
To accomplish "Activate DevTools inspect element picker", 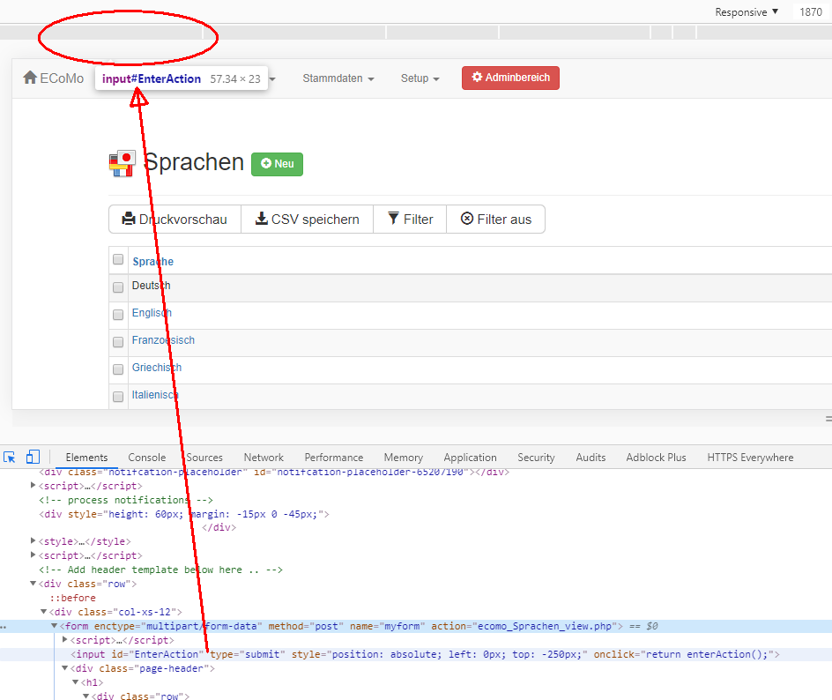I will 10,458.
